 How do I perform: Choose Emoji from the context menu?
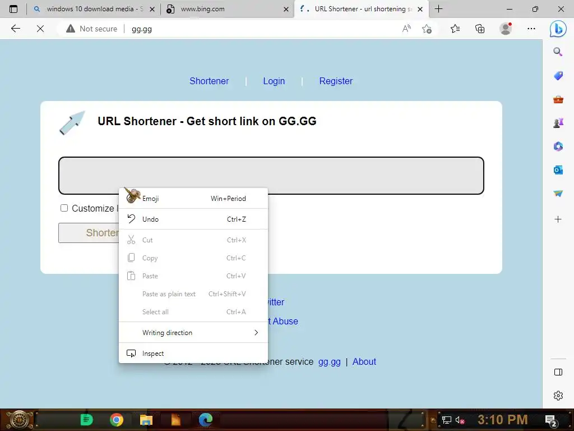193,198
